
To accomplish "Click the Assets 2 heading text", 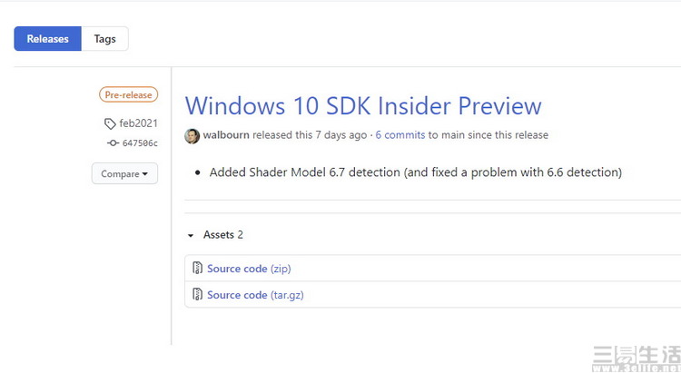I will pyautogui.click(x=222, y=235).
